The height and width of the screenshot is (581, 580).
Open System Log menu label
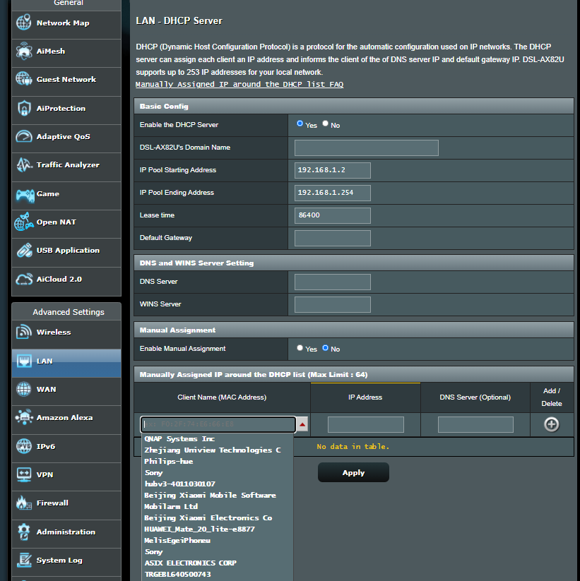click(x=59, y=561)
